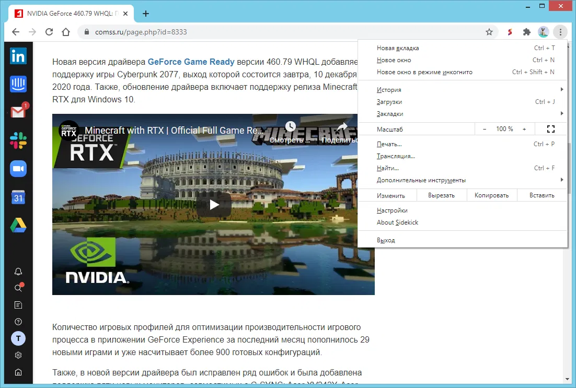Screen dimensions: 576x388
Task: Choose Найти... from menu
Action: pyautogui.click(x=463, y=168)
